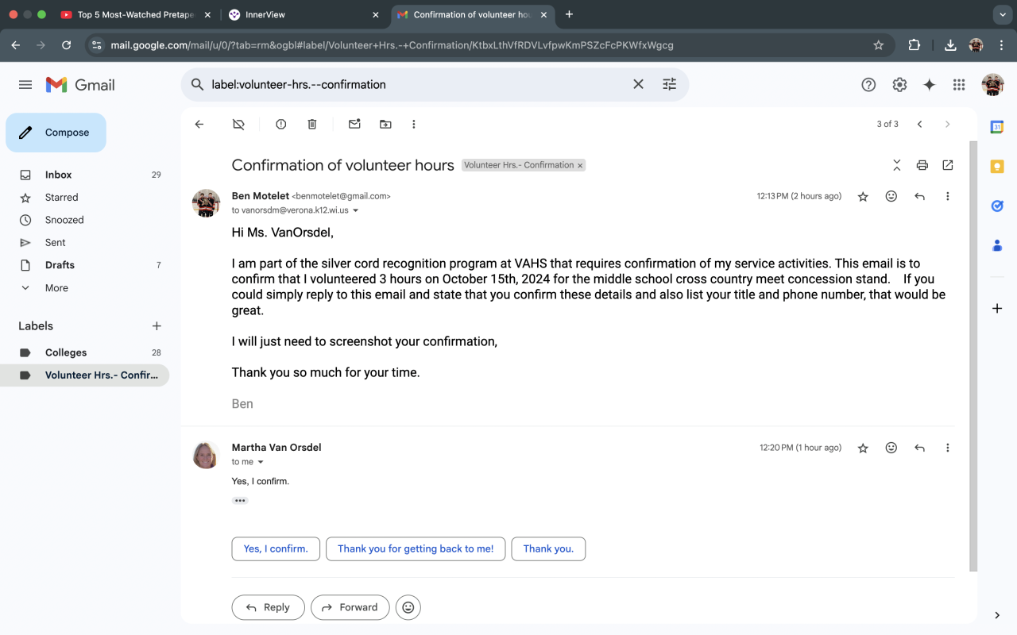The width and height of the screenshot is (1017, 635).
Task: Star Martha Van Orsdel's reply
Action: point(863,448)
